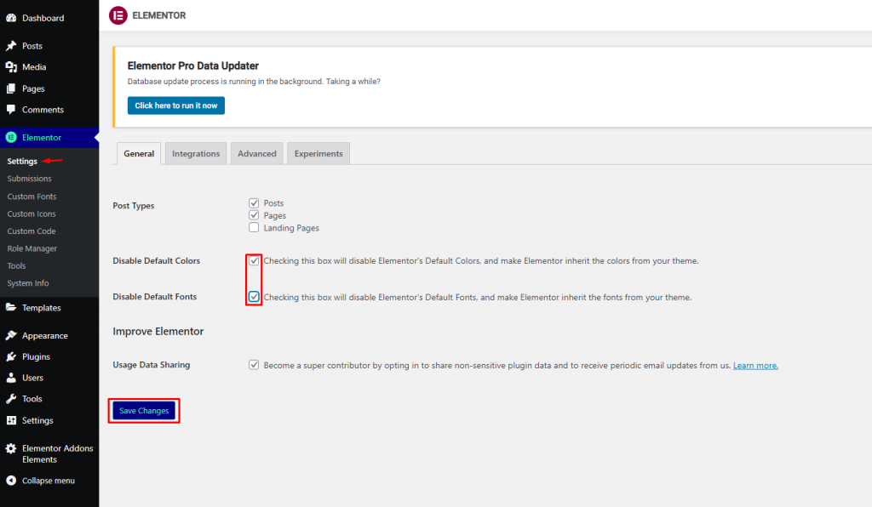Open the Experiments tab
The height and width of the screenshot is (507, 872).
click(x=318, y=154)
